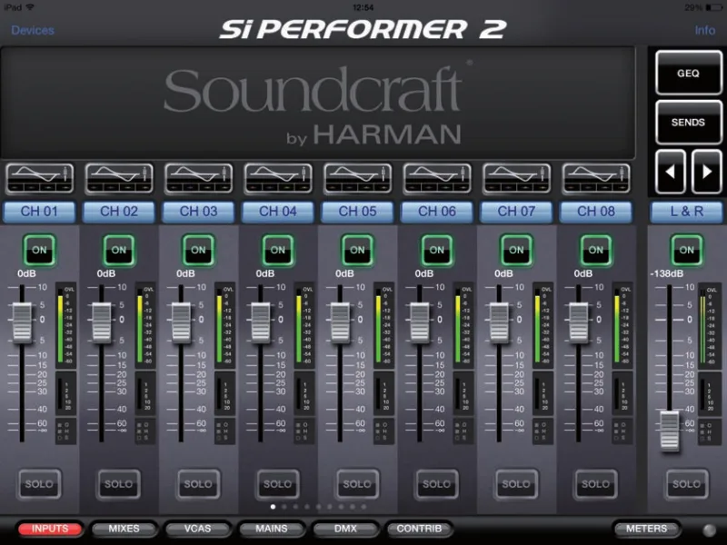Click the CH 01 0dB level readout
Viewport: 727px width, 545px height.
click(x=26, y=274)
